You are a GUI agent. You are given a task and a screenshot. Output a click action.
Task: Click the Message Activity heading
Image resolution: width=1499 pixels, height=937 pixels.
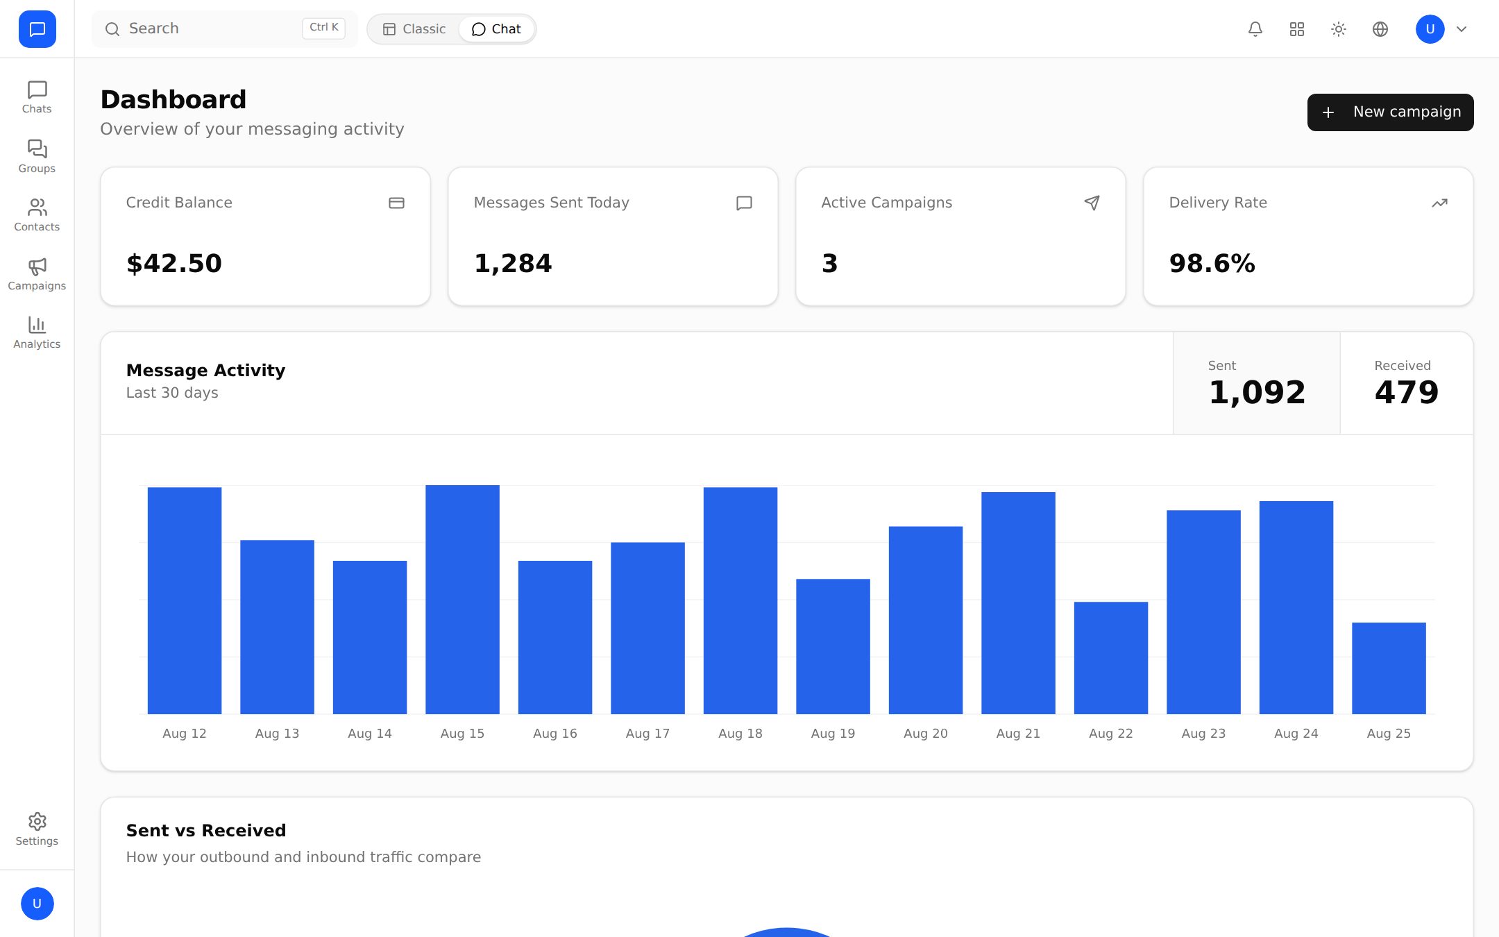(206, 371)
